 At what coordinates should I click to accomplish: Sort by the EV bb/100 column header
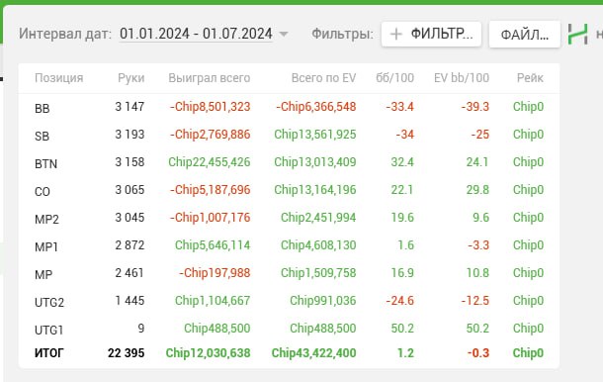pos(462,78)
